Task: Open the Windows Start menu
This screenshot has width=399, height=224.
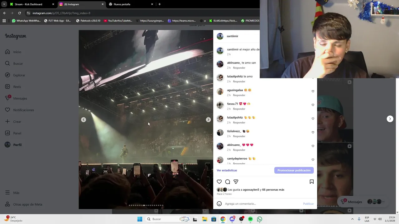Action: 140,219
